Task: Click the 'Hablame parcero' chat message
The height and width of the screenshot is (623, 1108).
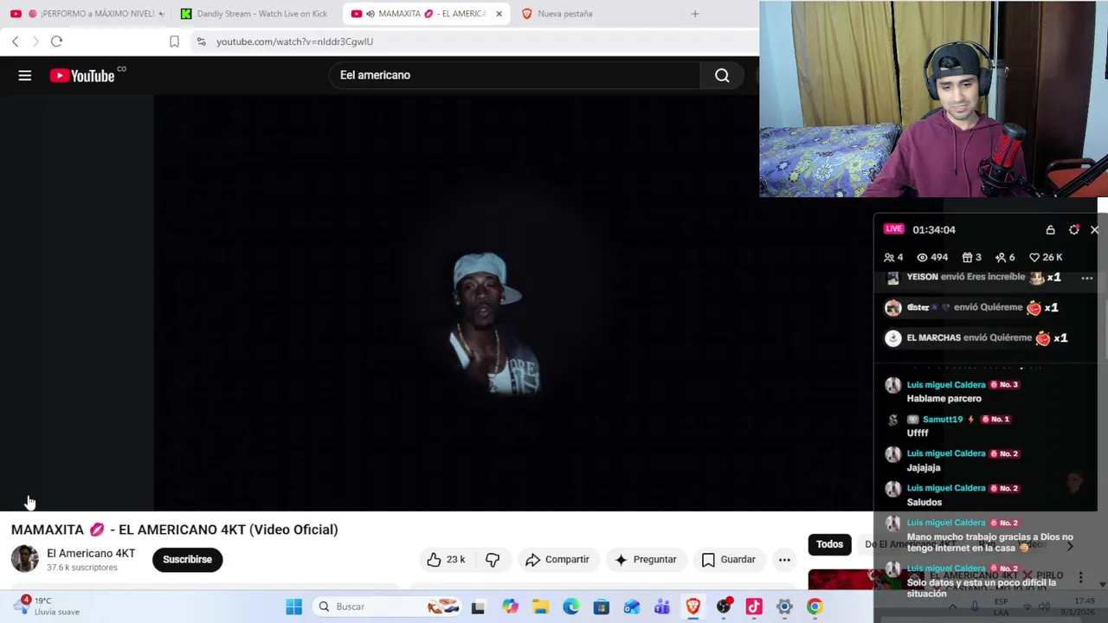Action: tap(944, 399)
